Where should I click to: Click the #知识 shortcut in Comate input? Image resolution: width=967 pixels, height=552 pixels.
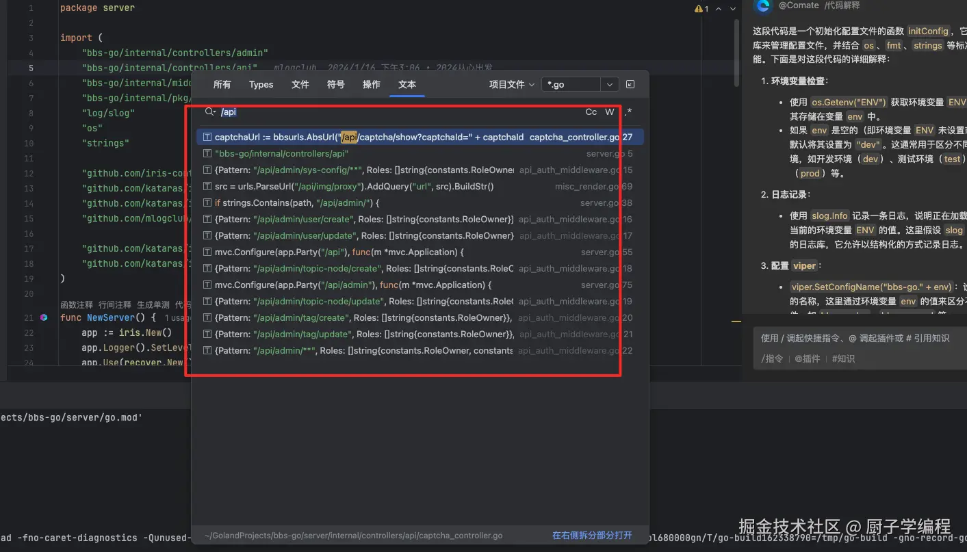point(843,358)
